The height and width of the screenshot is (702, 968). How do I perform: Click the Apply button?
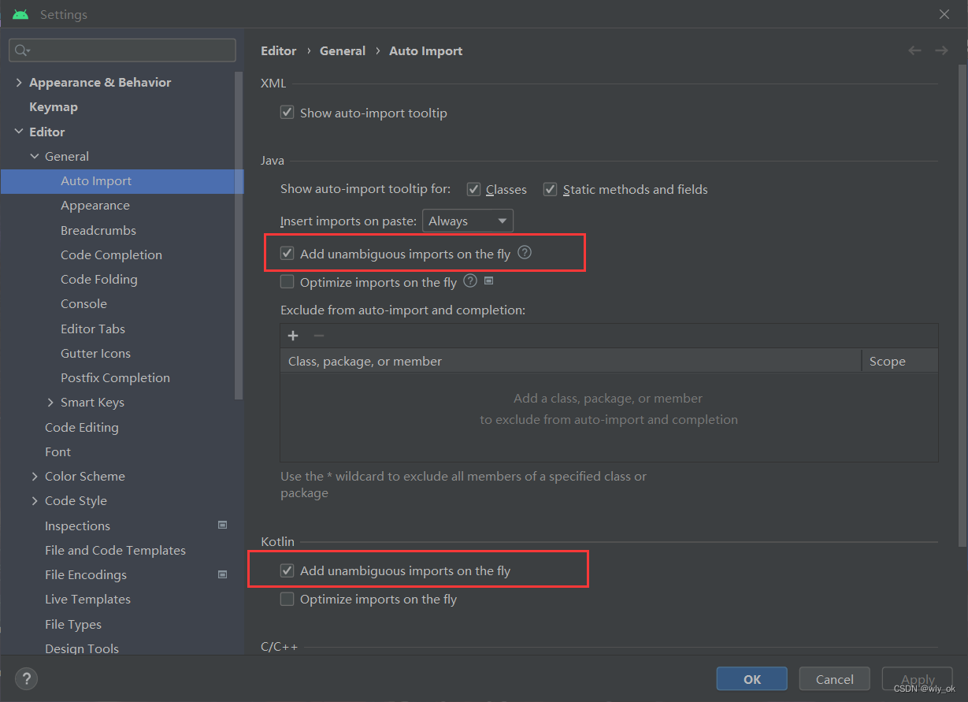coord(918,679)
